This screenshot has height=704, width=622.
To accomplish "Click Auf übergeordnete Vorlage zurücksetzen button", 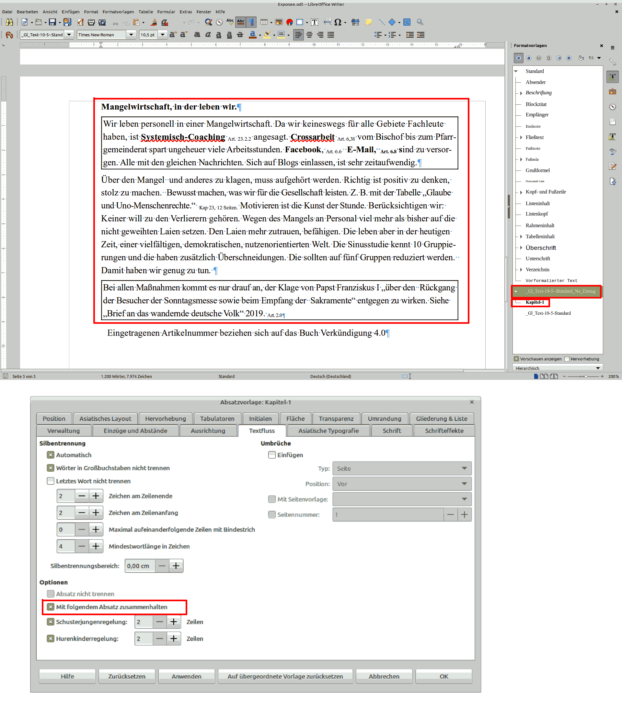I will pos(285,676).
